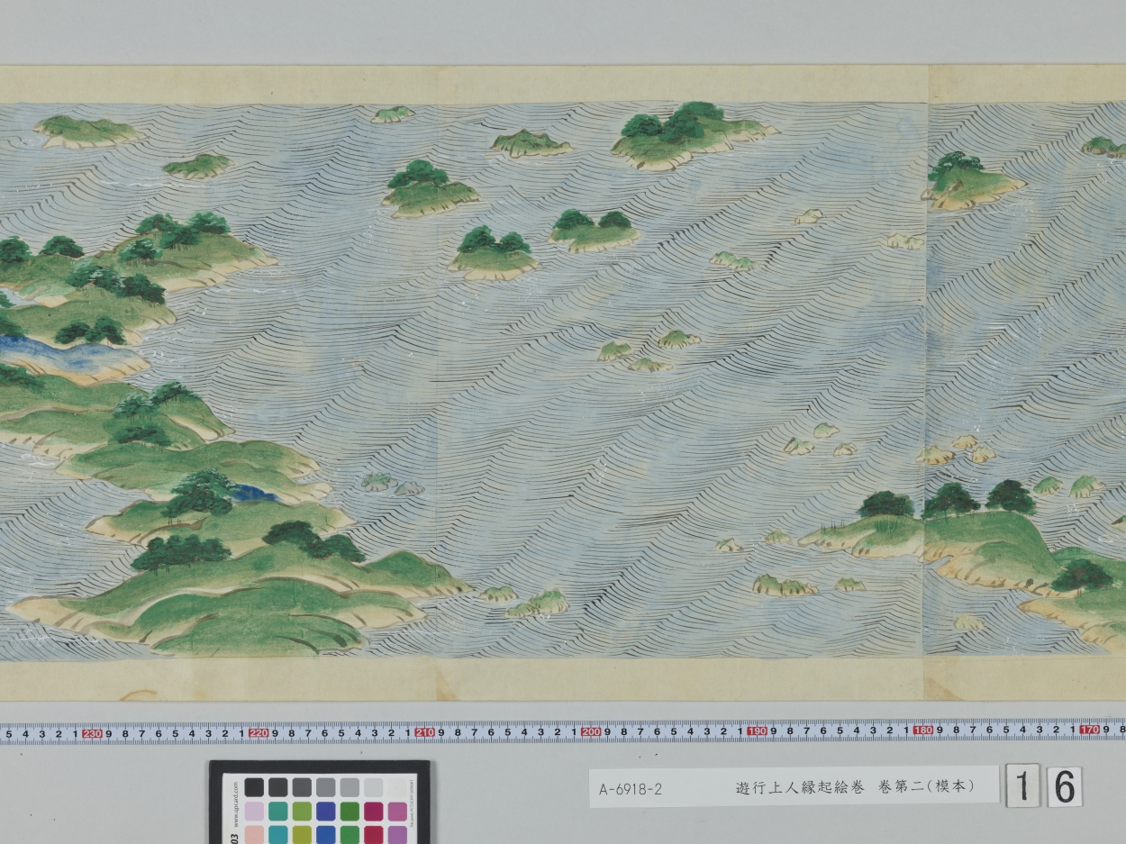Click the red "190" mark on the ruler
The image size is (1126, 844).
[757, 731]
